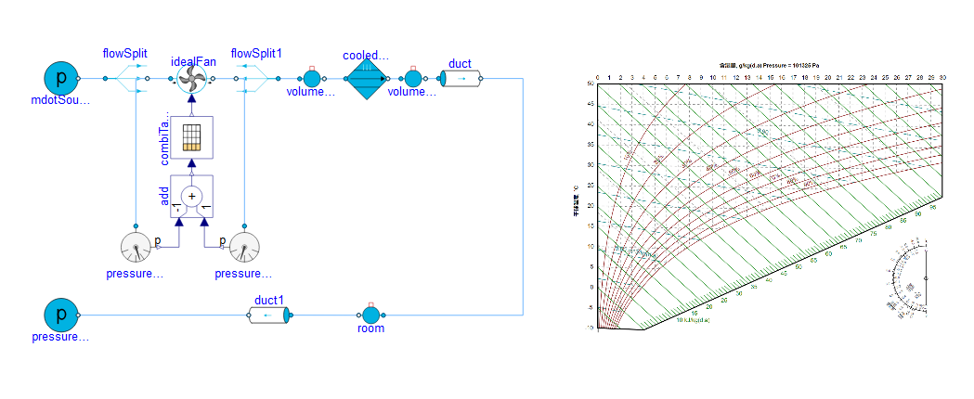Select the right pressure sensor gauge
This screenshot has width=974, height=399.
243,248
